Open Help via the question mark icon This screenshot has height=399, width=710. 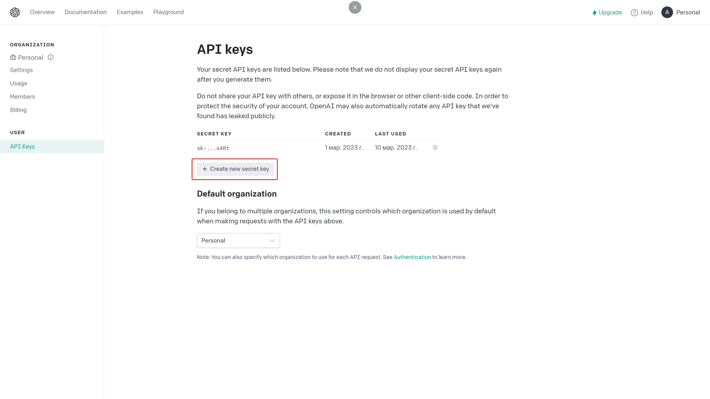point(634,12)
